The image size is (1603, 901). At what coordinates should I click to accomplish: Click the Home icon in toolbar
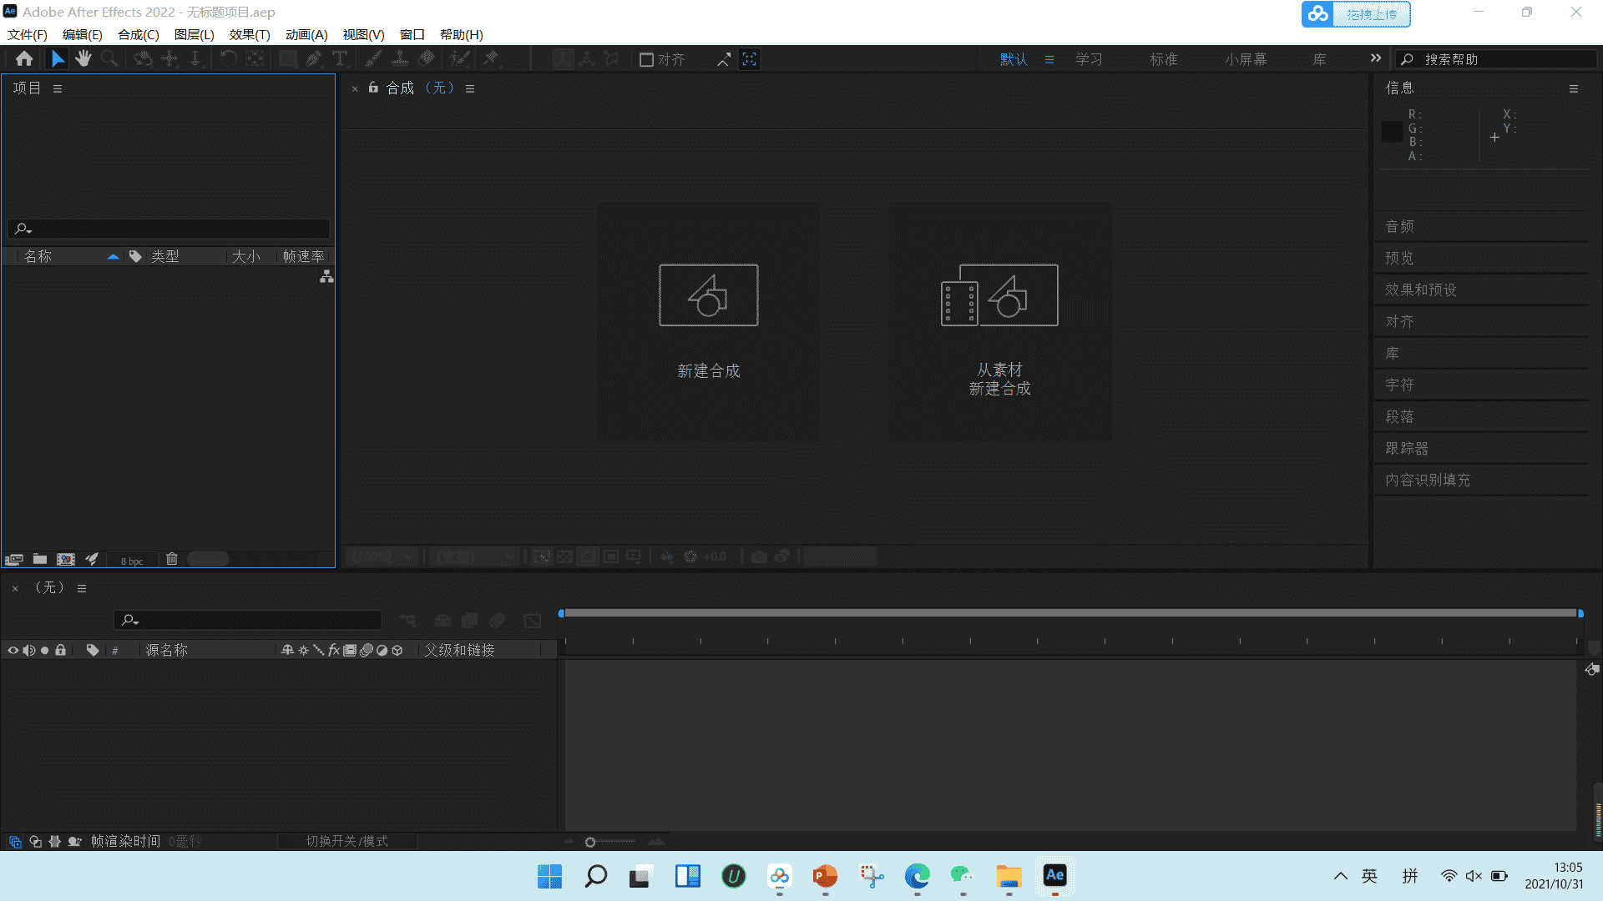[x=24, y=58]
